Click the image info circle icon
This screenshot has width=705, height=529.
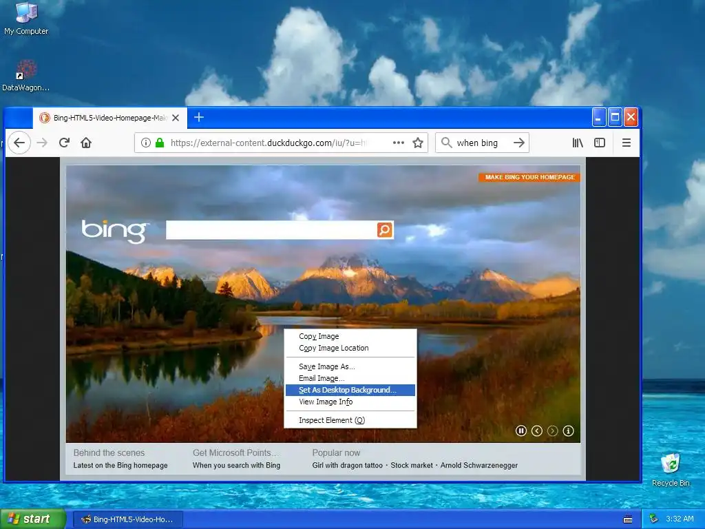(x=568, y=431)
